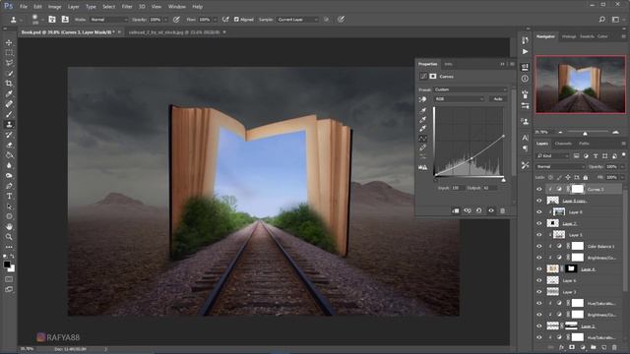
Task: Click the white point eyedropper in Curves
Action: pyautogui.click(x=422, y=129)
